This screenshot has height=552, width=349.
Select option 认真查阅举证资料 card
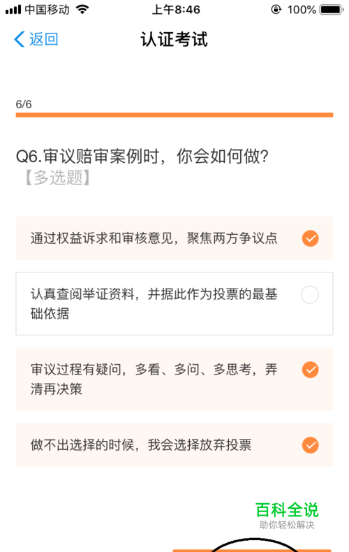click(x=174, y=303)
